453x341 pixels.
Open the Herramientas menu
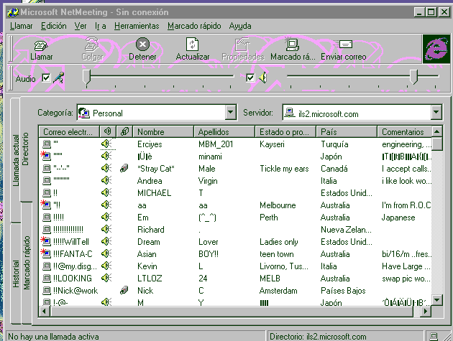coord(137,26)
